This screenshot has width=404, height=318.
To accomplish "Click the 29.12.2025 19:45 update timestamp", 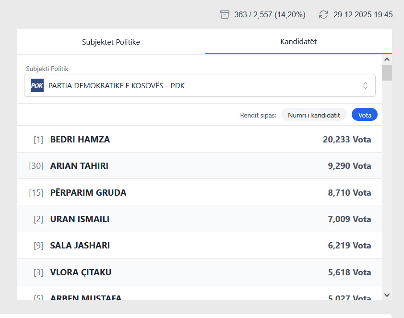I will pyautogui.click(x=363, y=14).
